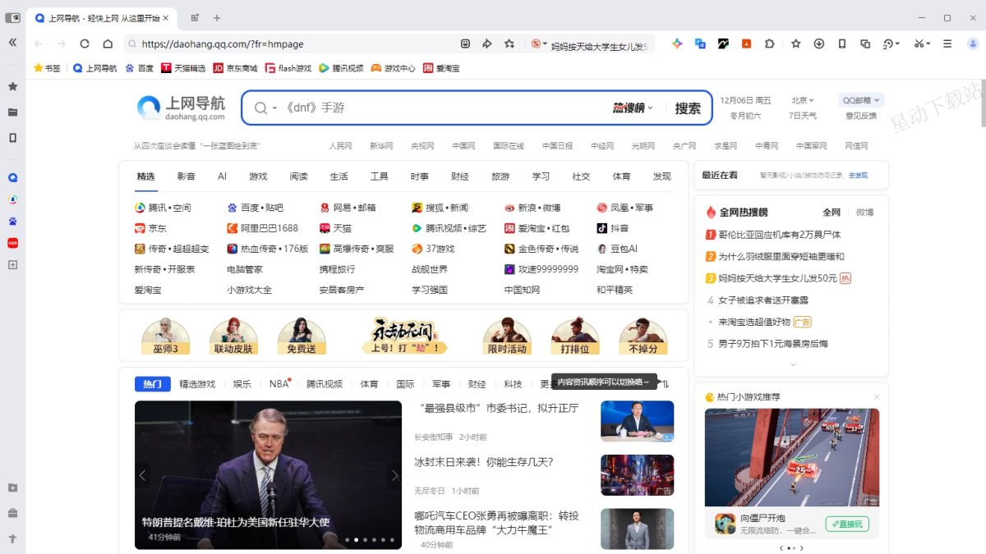Open the bookmarks star toolbar icon
Screen dimensions: 986x554
point(795,43)
